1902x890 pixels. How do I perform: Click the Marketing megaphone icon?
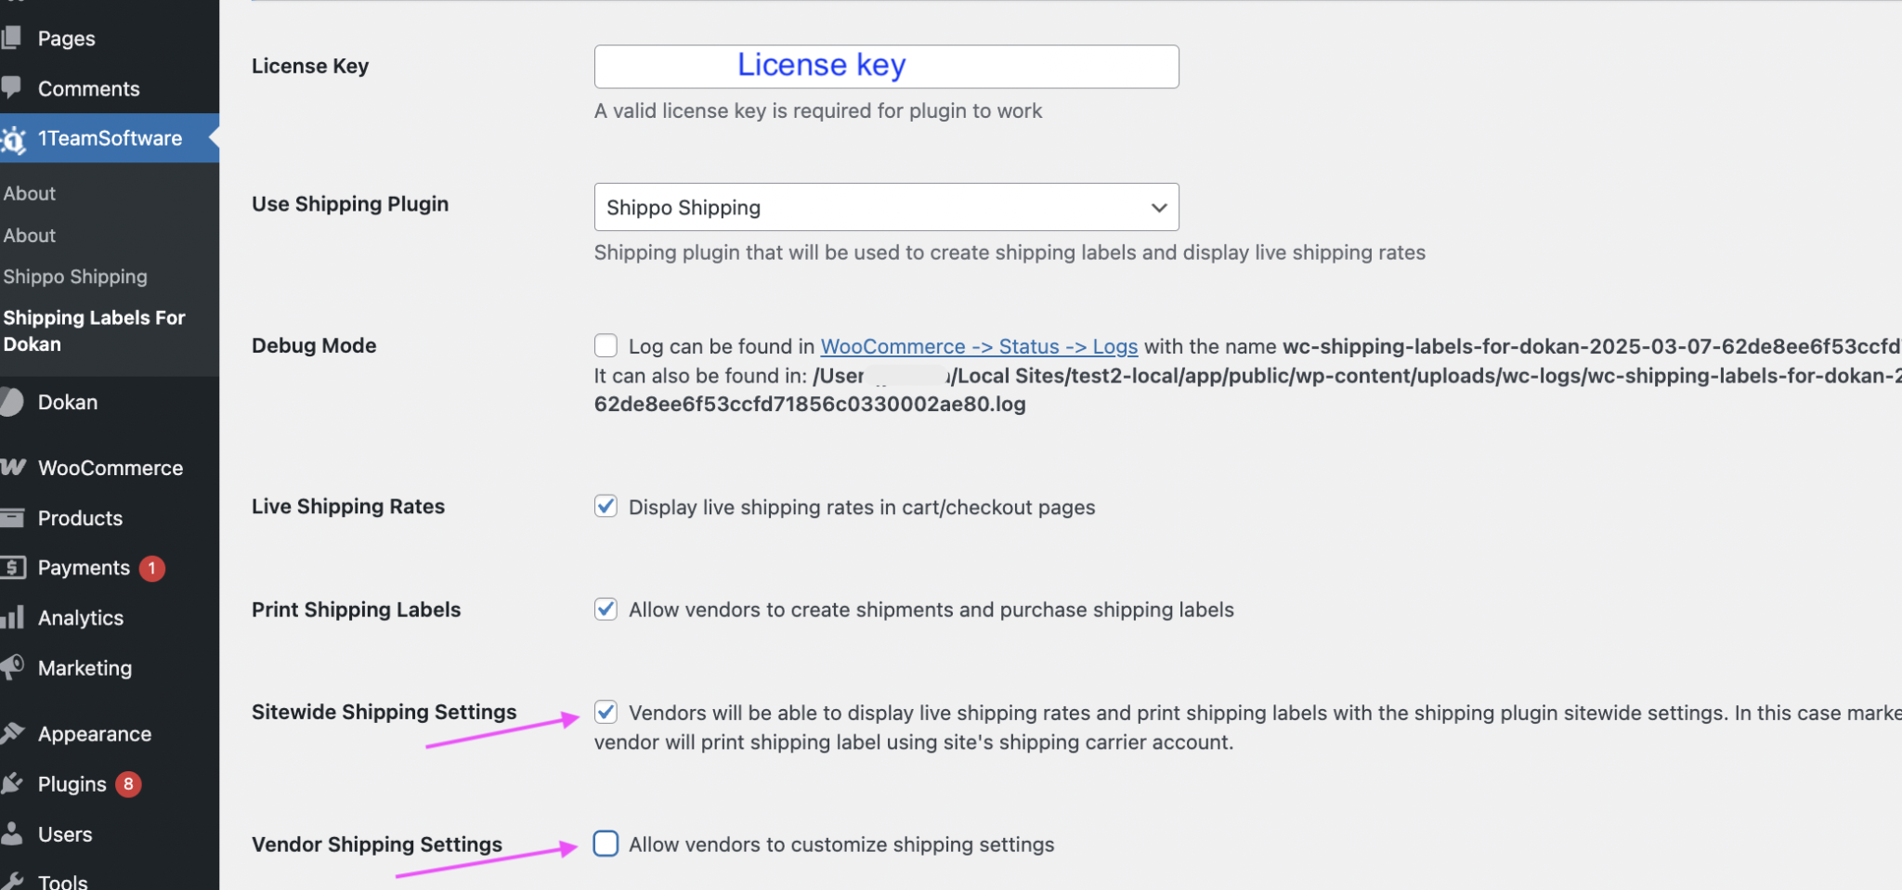click(12, 667)
